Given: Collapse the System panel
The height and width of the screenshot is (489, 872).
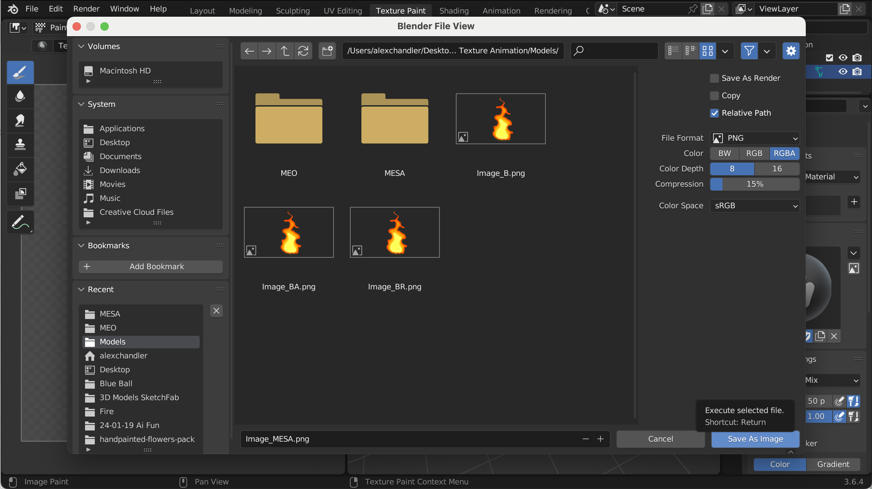Looking at the screenshot, I should 81,104.
